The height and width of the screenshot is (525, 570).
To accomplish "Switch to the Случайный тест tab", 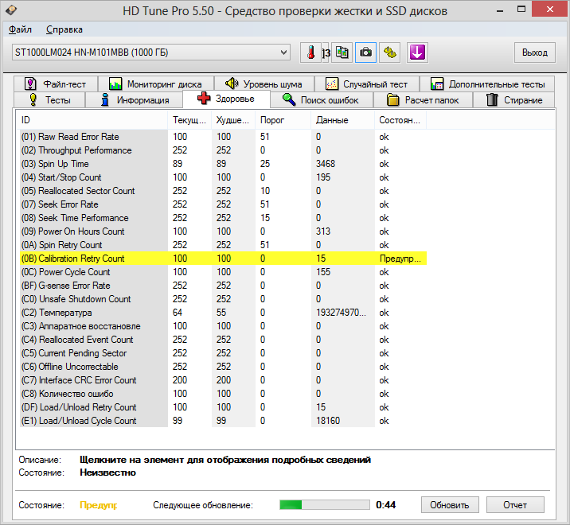I will click(366, 84).
